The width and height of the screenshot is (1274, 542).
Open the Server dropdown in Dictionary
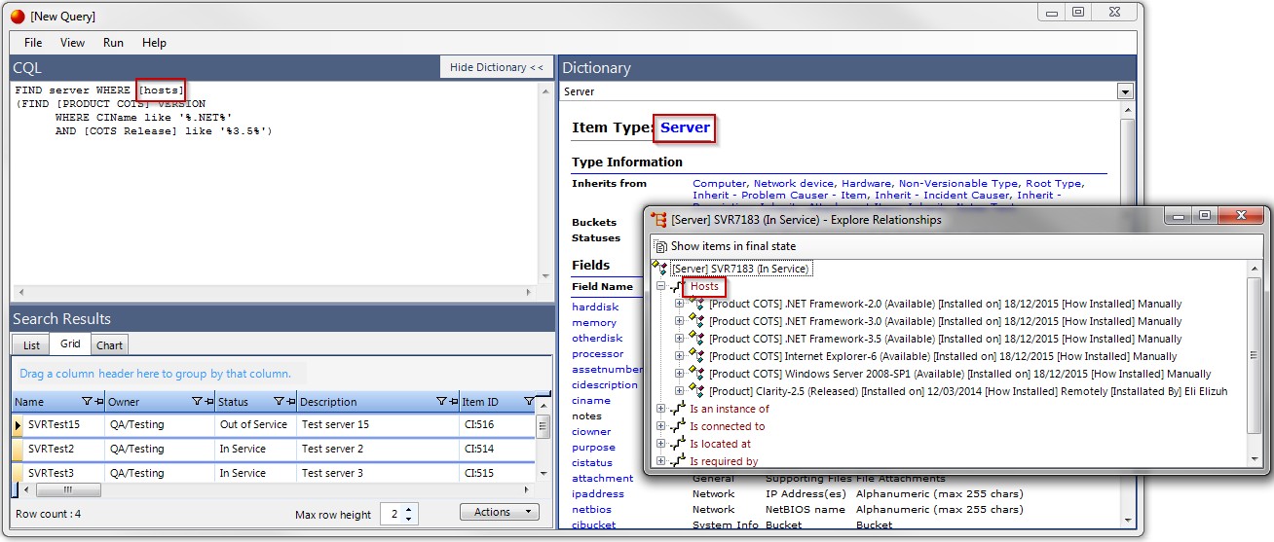click(x=1126, y=91)
